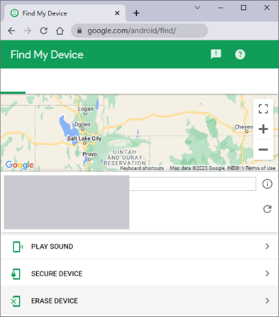Zoom out on the map
Viewport: 279px width, 317px height.
(263, 150)
